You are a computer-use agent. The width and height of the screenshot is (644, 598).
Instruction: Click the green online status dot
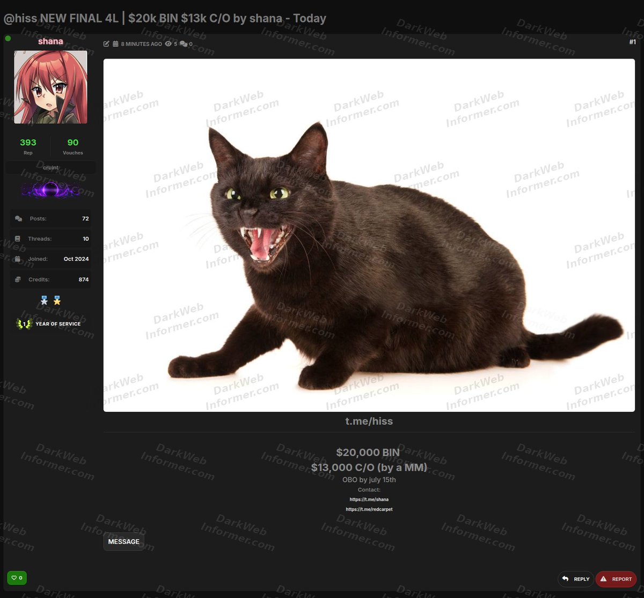pos(8,38)
